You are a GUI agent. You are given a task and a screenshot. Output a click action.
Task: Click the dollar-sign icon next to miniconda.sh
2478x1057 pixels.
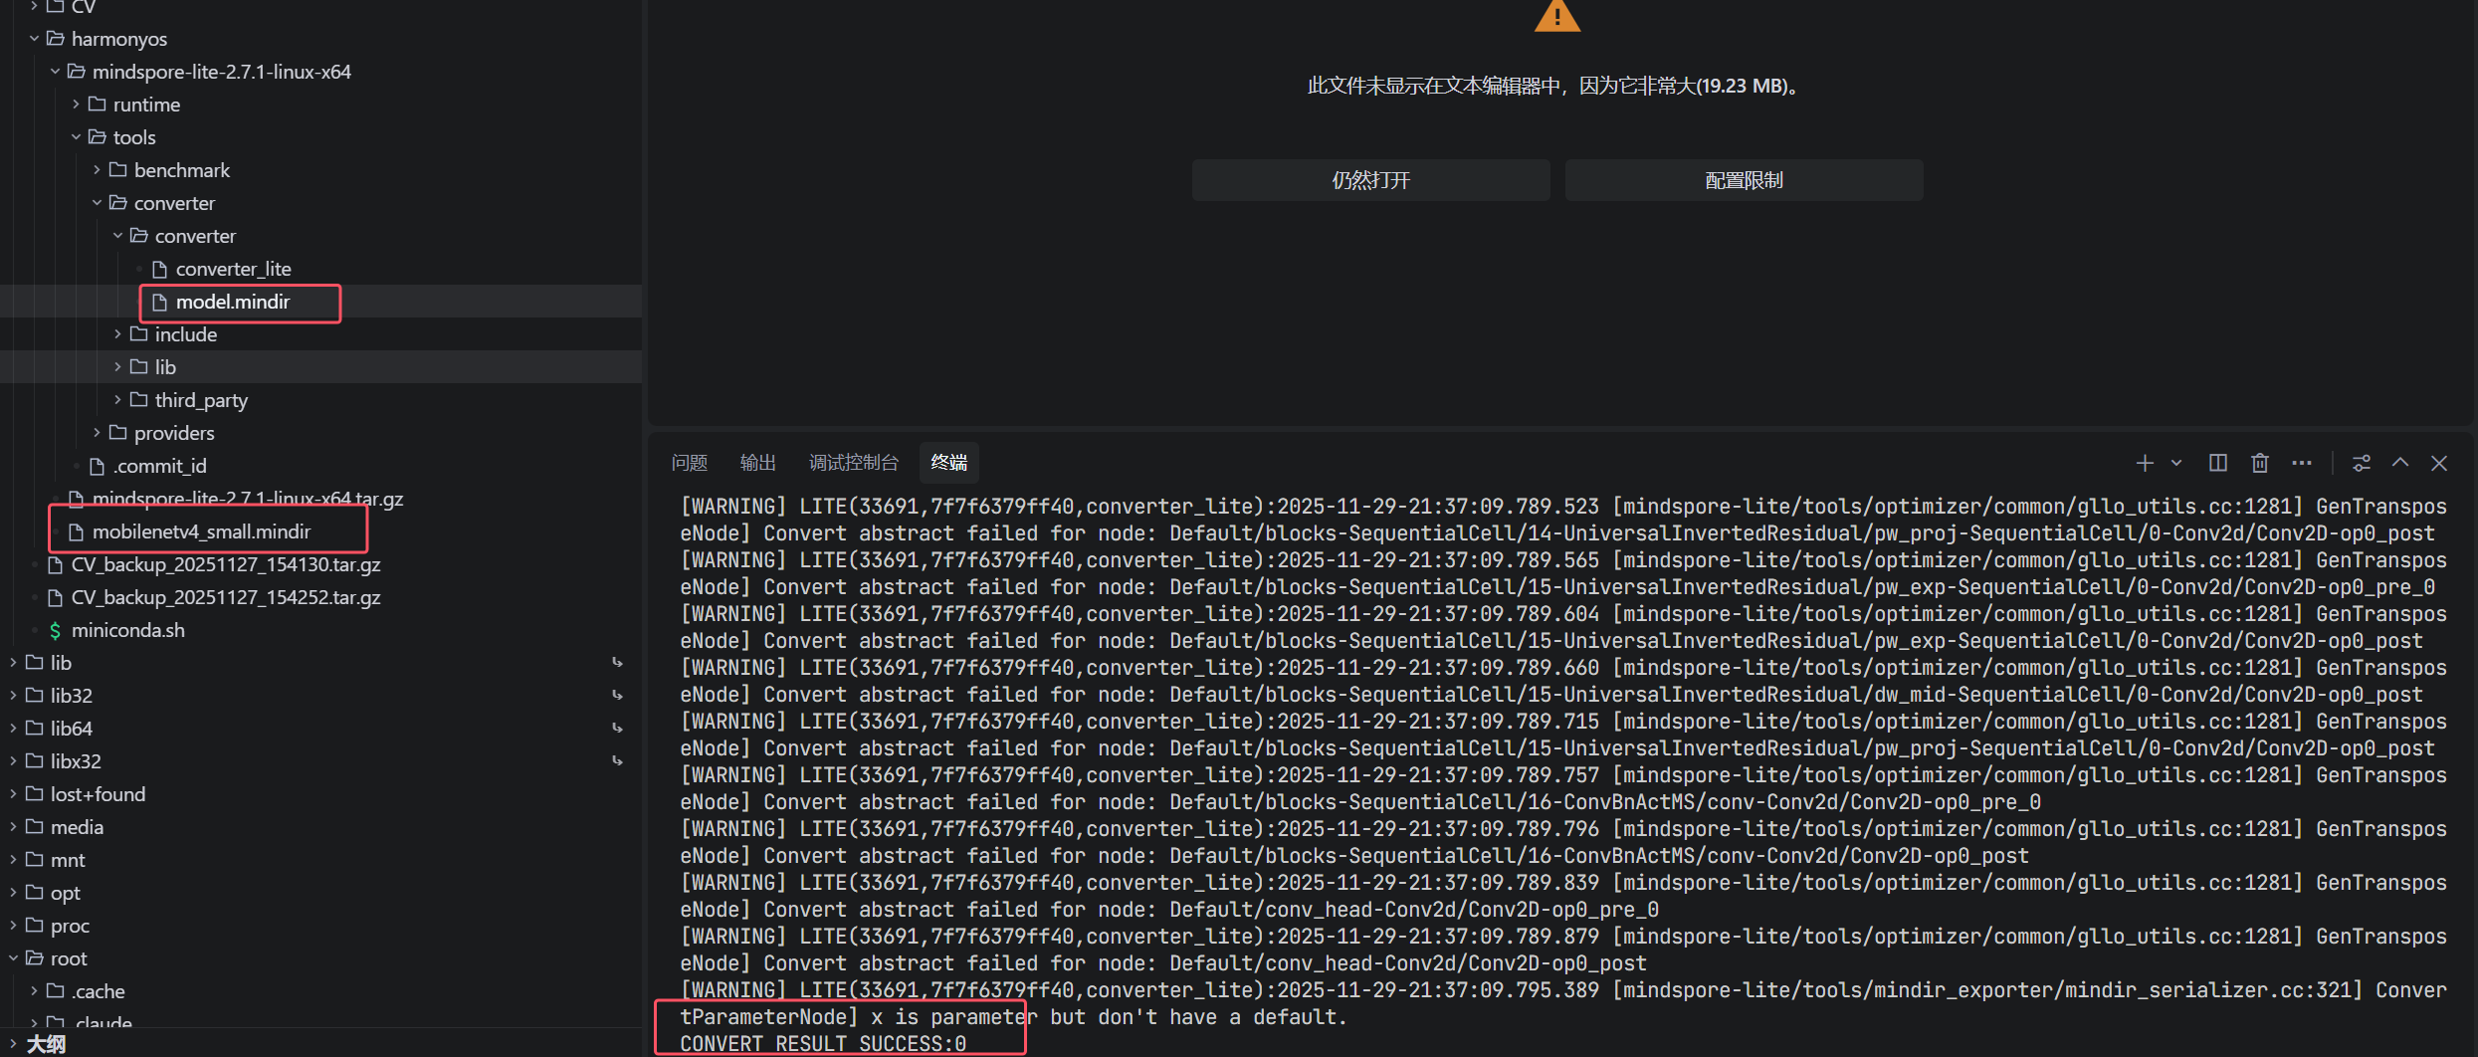pyautogui.click(x=55, y=630)
